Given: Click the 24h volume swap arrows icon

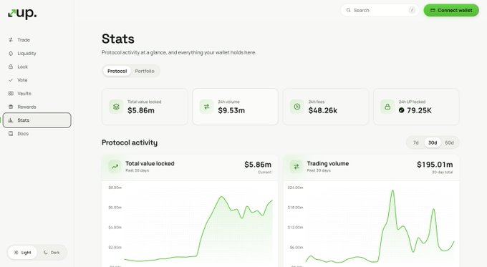Looking at the screenshot, I should pyautogui.click(x=206, y=107).
